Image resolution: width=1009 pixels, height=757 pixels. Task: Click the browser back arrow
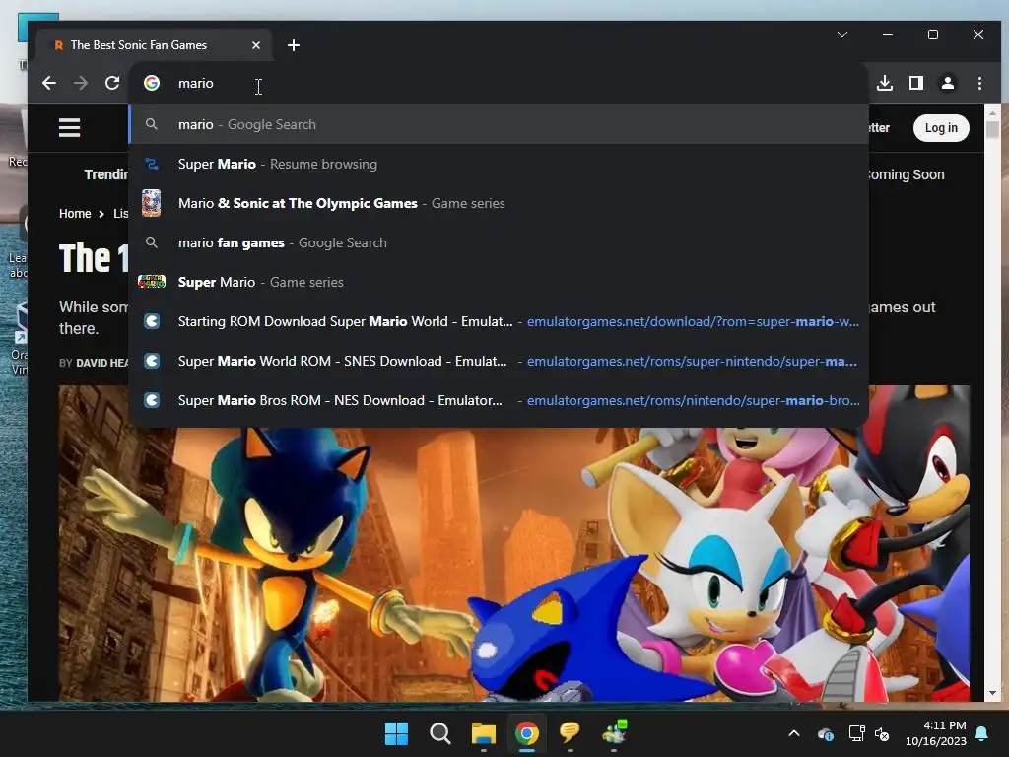pos(49,83)
